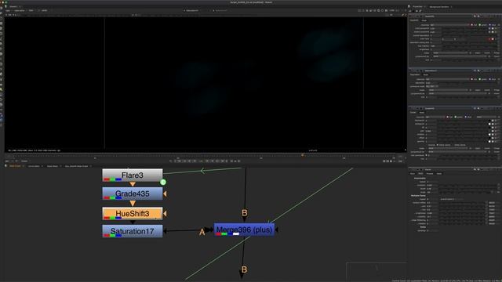Toggle green channel in Grade panel

tap(456, 117)
